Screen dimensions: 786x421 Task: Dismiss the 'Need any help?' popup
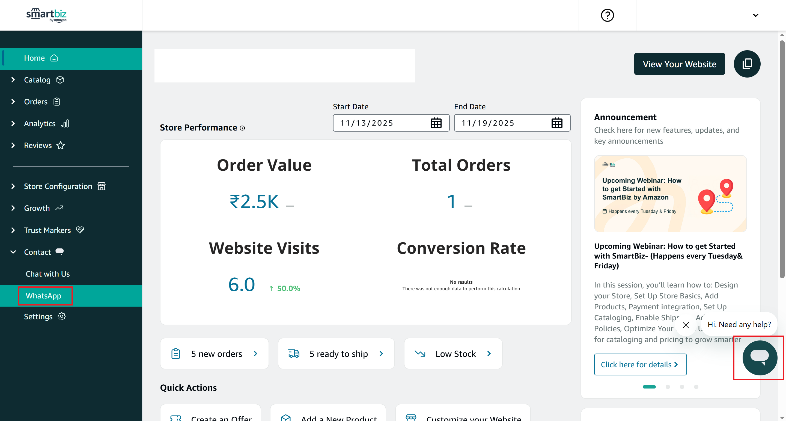coord(686,325)
